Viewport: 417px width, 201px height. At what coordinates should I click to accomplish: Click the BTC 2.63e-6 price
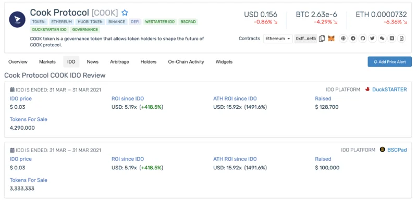pyautogui.click(x=316, y=15)
